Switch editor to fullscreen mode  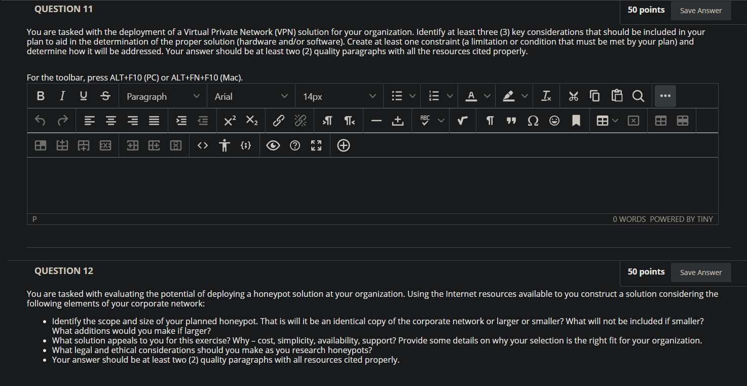pyautogui.click(x=316, y=145)
